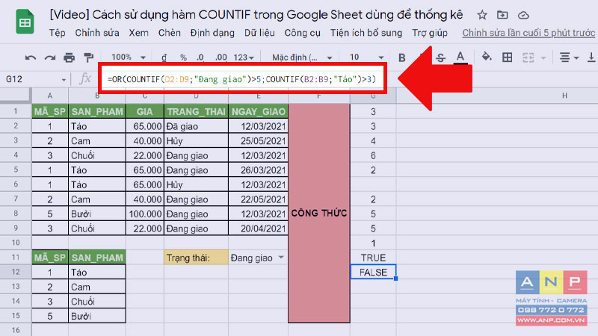Open the Tiện ích bổ sung menu
This screenshot has width=598, height=336.
366,33
